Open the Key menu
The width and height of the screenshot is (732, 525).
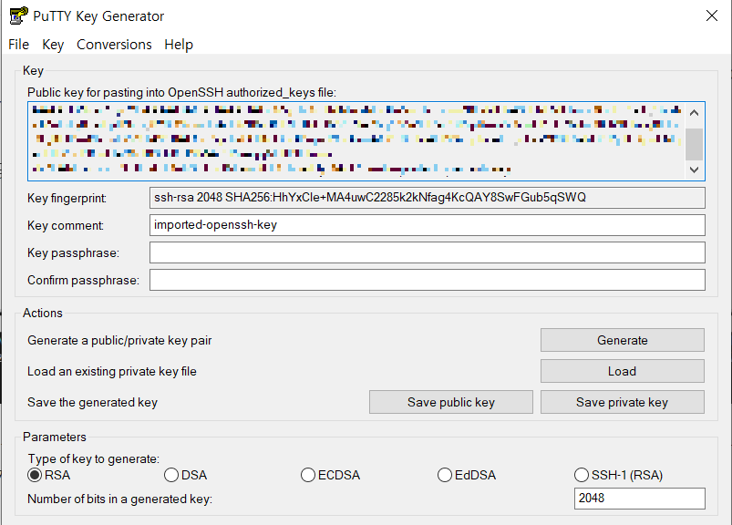coord(53,45)
